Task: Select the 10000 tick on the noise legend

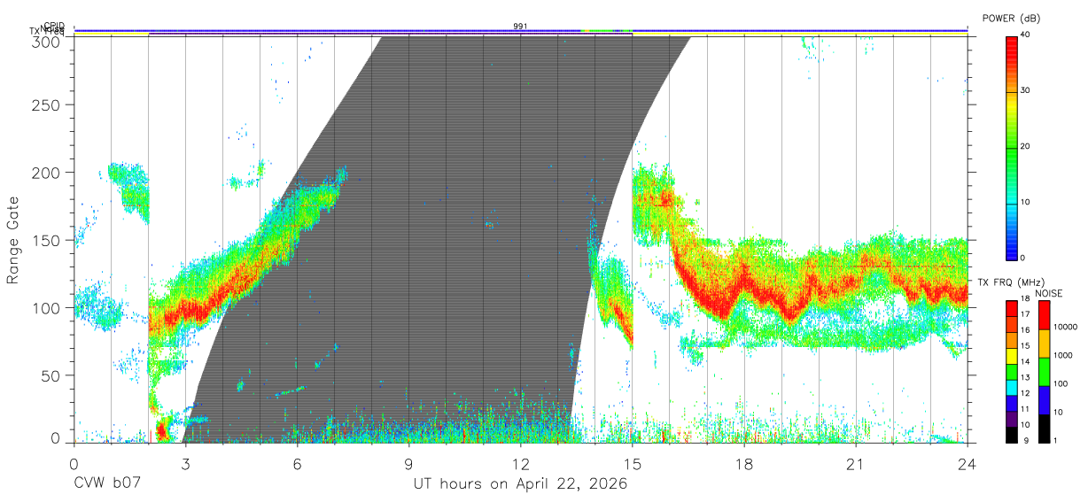Action: (x=1066, y=327)
